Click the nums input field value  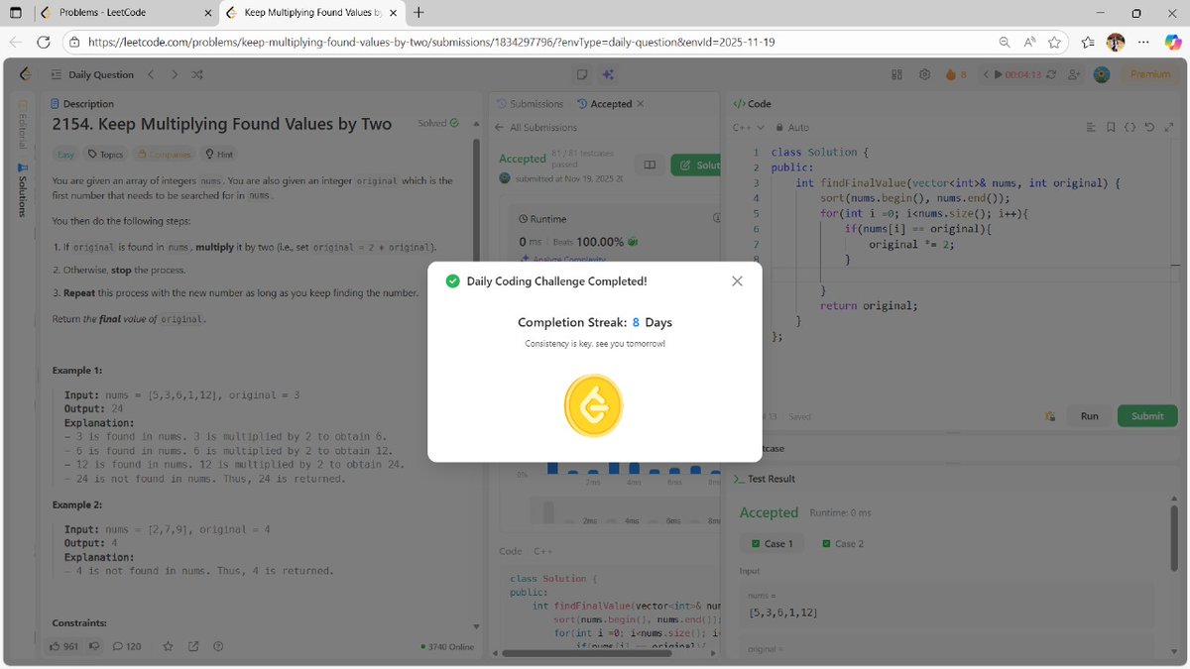[783, 613]
